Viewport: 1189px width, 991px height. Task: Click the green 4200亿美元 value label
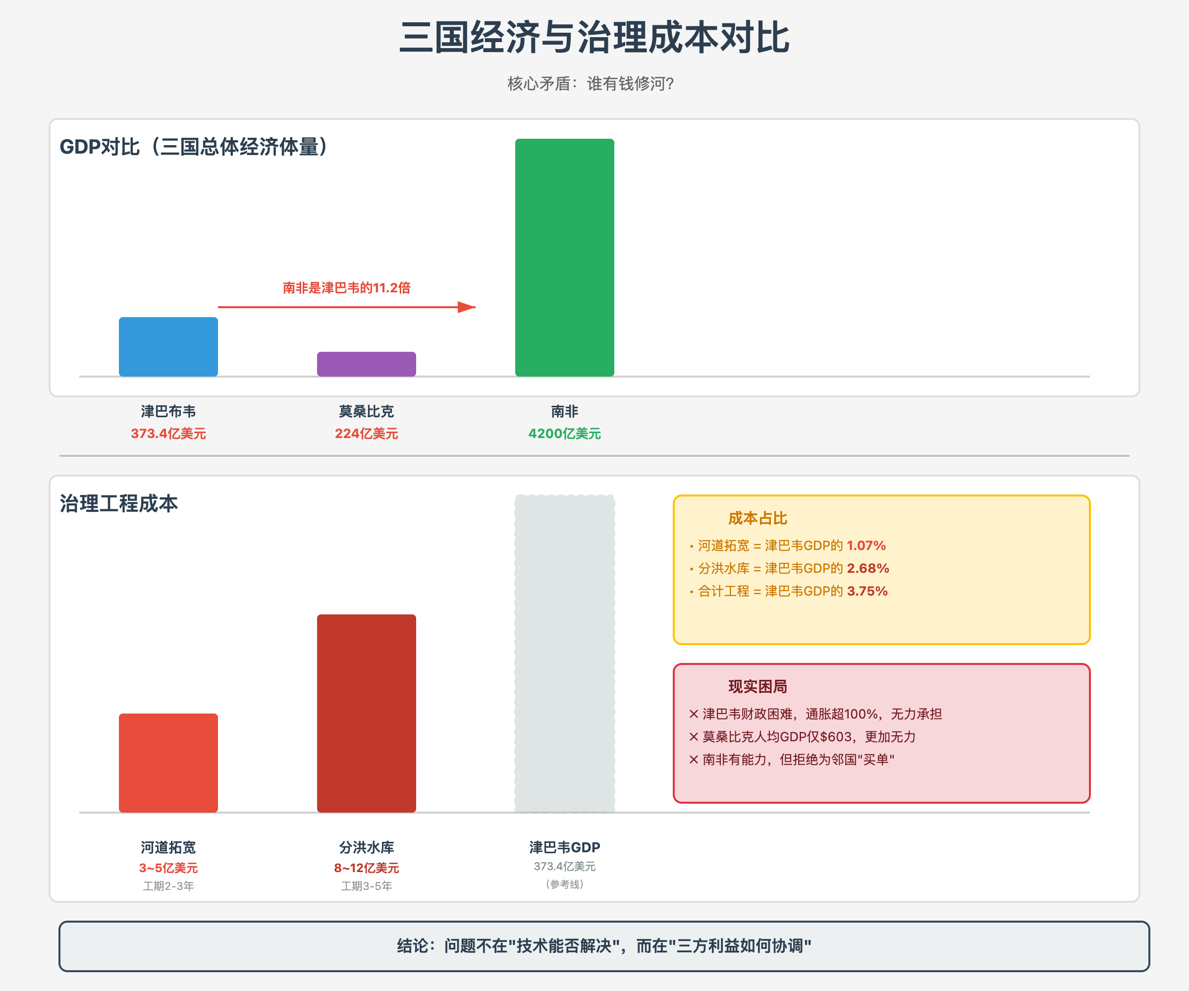(564, 434)
